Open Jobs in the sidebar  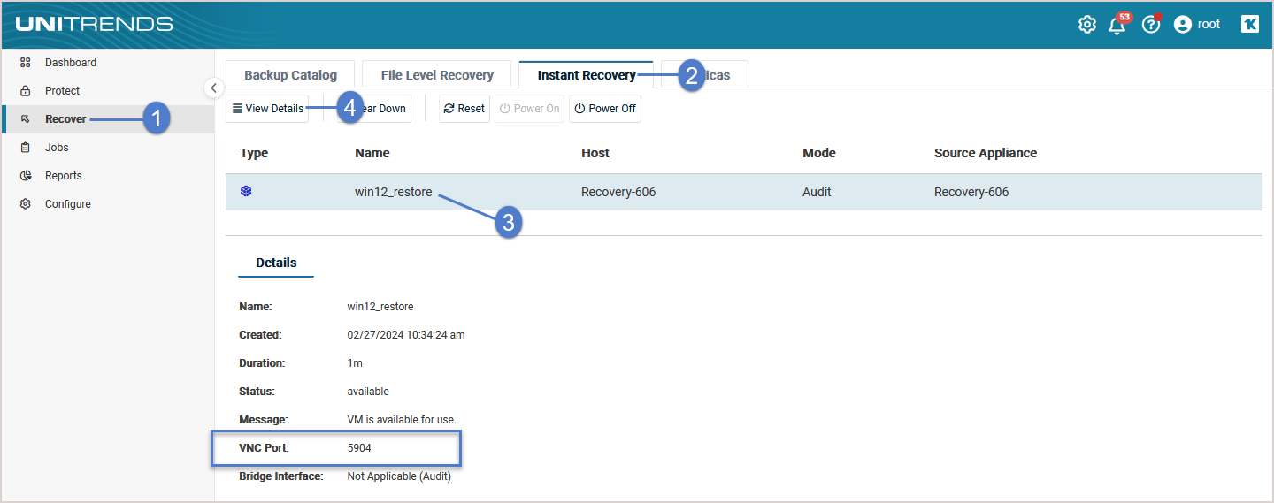tap(57, 148)
